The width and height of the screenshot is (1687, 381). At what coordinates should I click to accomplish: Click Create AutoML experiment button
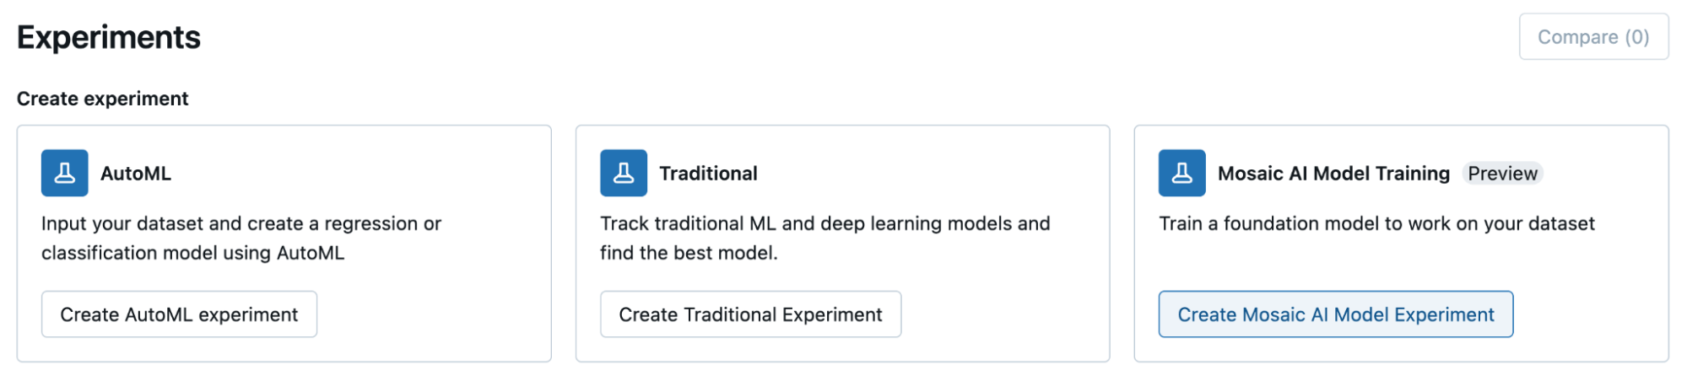click(179, 314)
